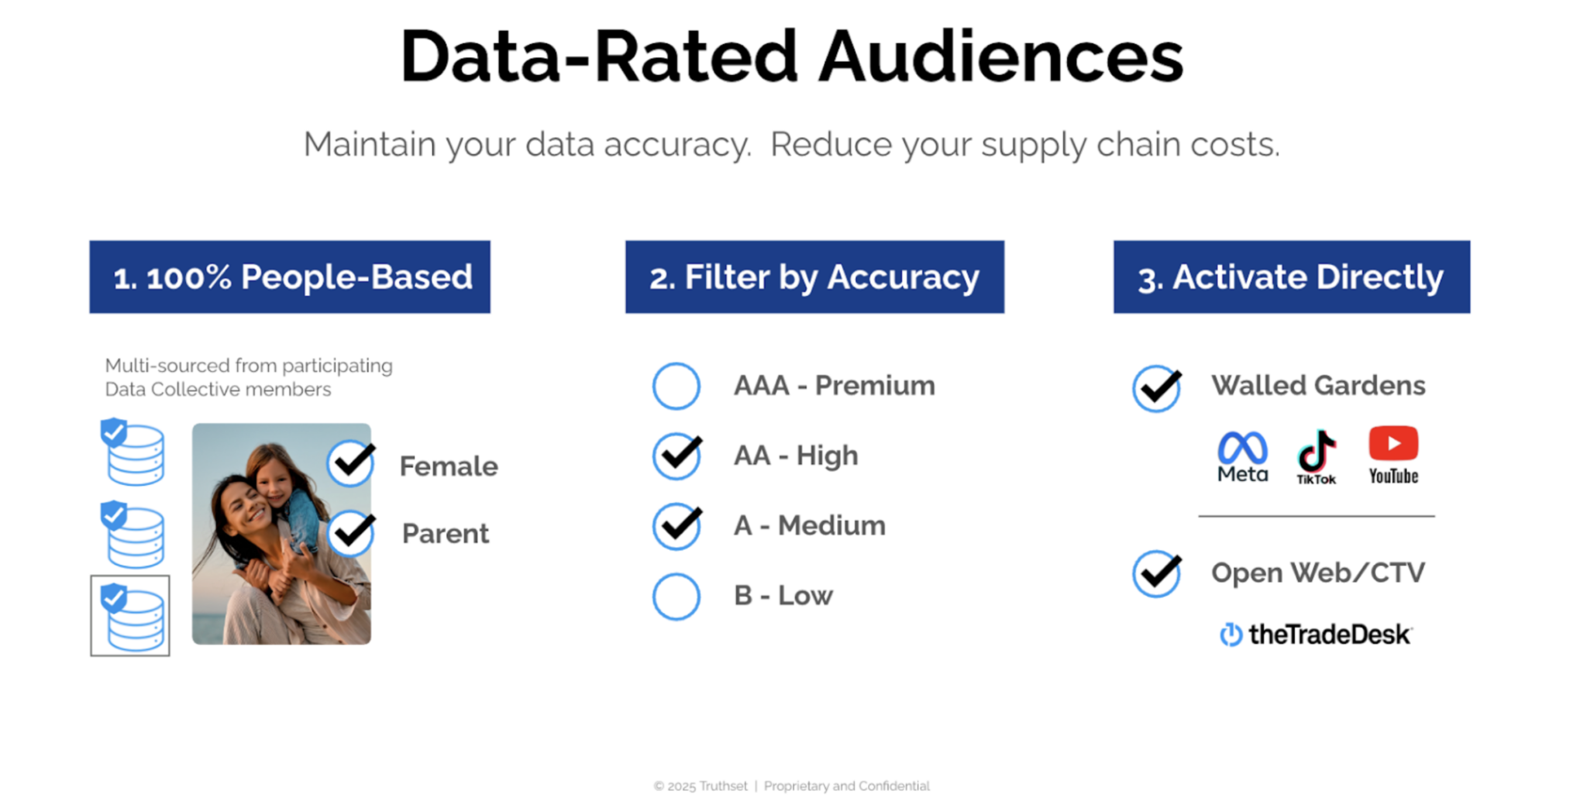
Task: Uncheck the AA - High checkbox
Action: pyautogui.click(x=676, y=456)
